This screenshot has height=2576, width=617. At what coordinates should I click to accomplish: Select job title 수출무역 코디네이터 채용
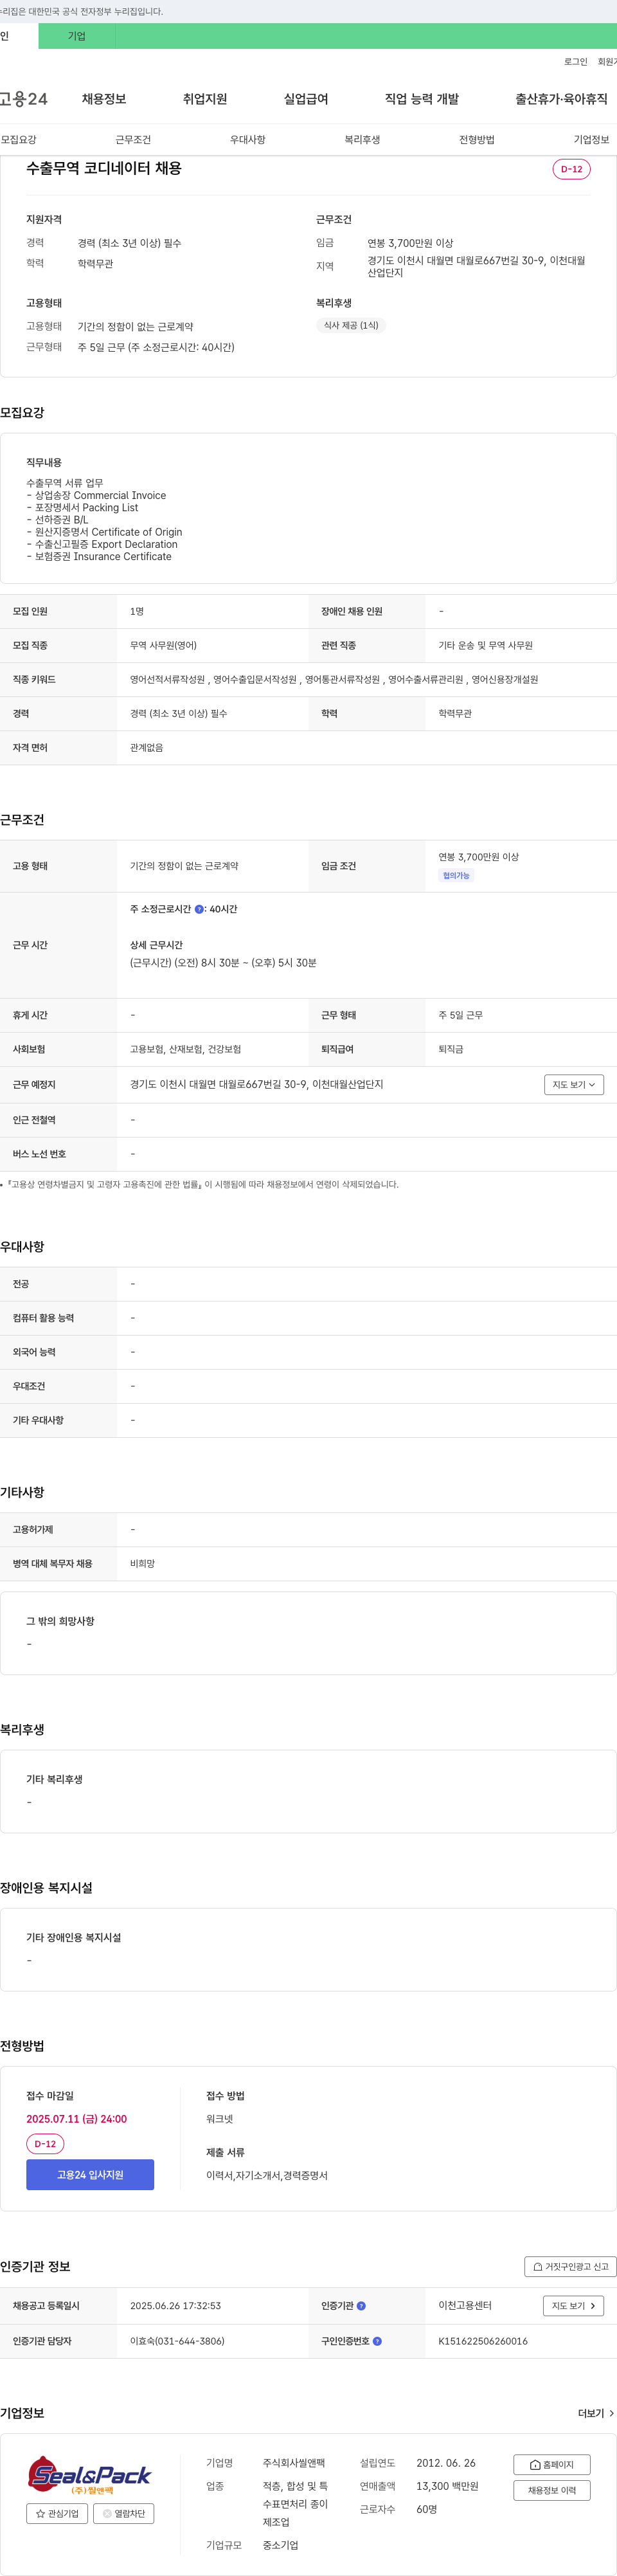(x=104, y=169)
